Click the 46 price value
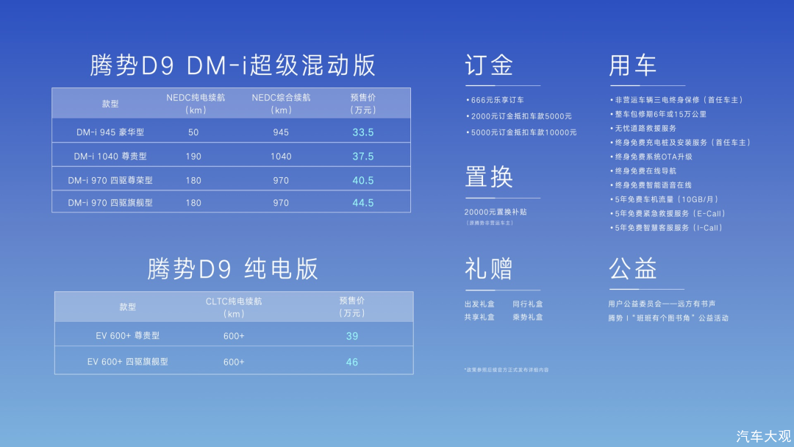The image size is (794, 447). [x=352, y=362]
